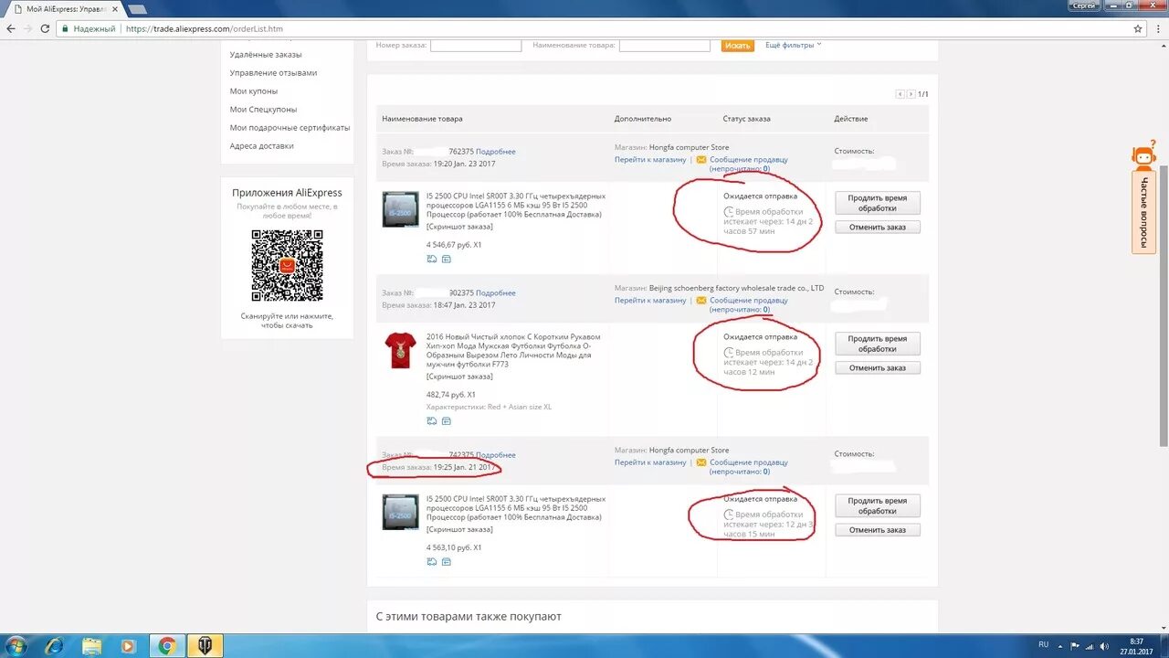Click the address bar URL
The height and width of the screenshot is (658, 1169).
[x=204, y=28]
